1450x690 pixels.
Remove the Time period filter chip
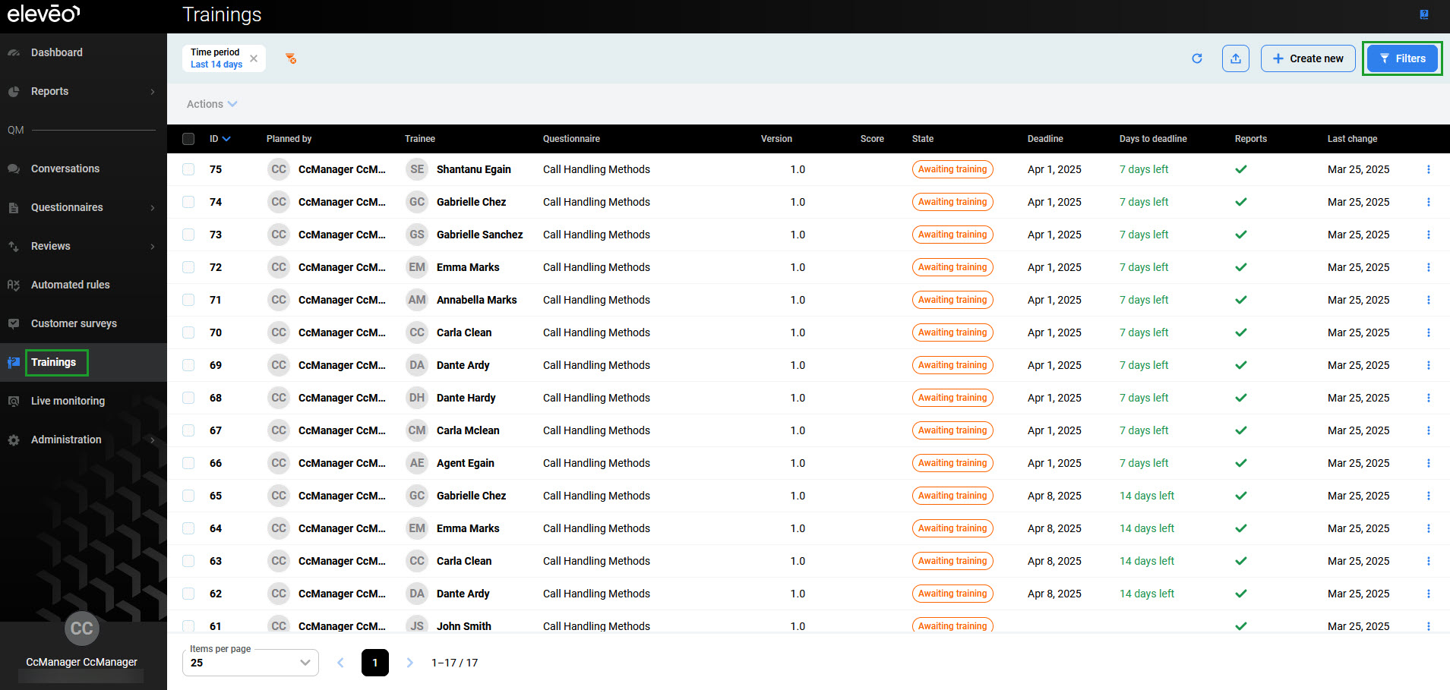point(254,58)
